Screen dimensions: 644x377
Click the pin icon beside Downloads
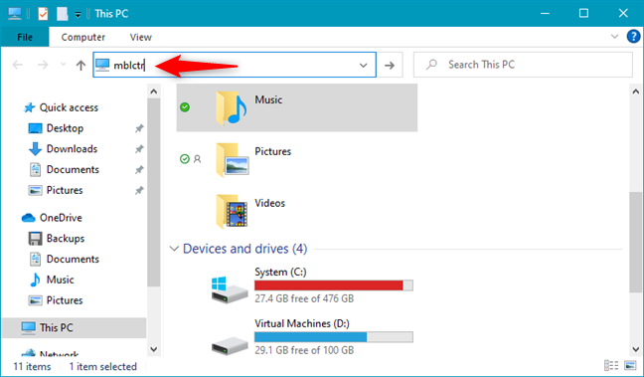pos(139,149)
